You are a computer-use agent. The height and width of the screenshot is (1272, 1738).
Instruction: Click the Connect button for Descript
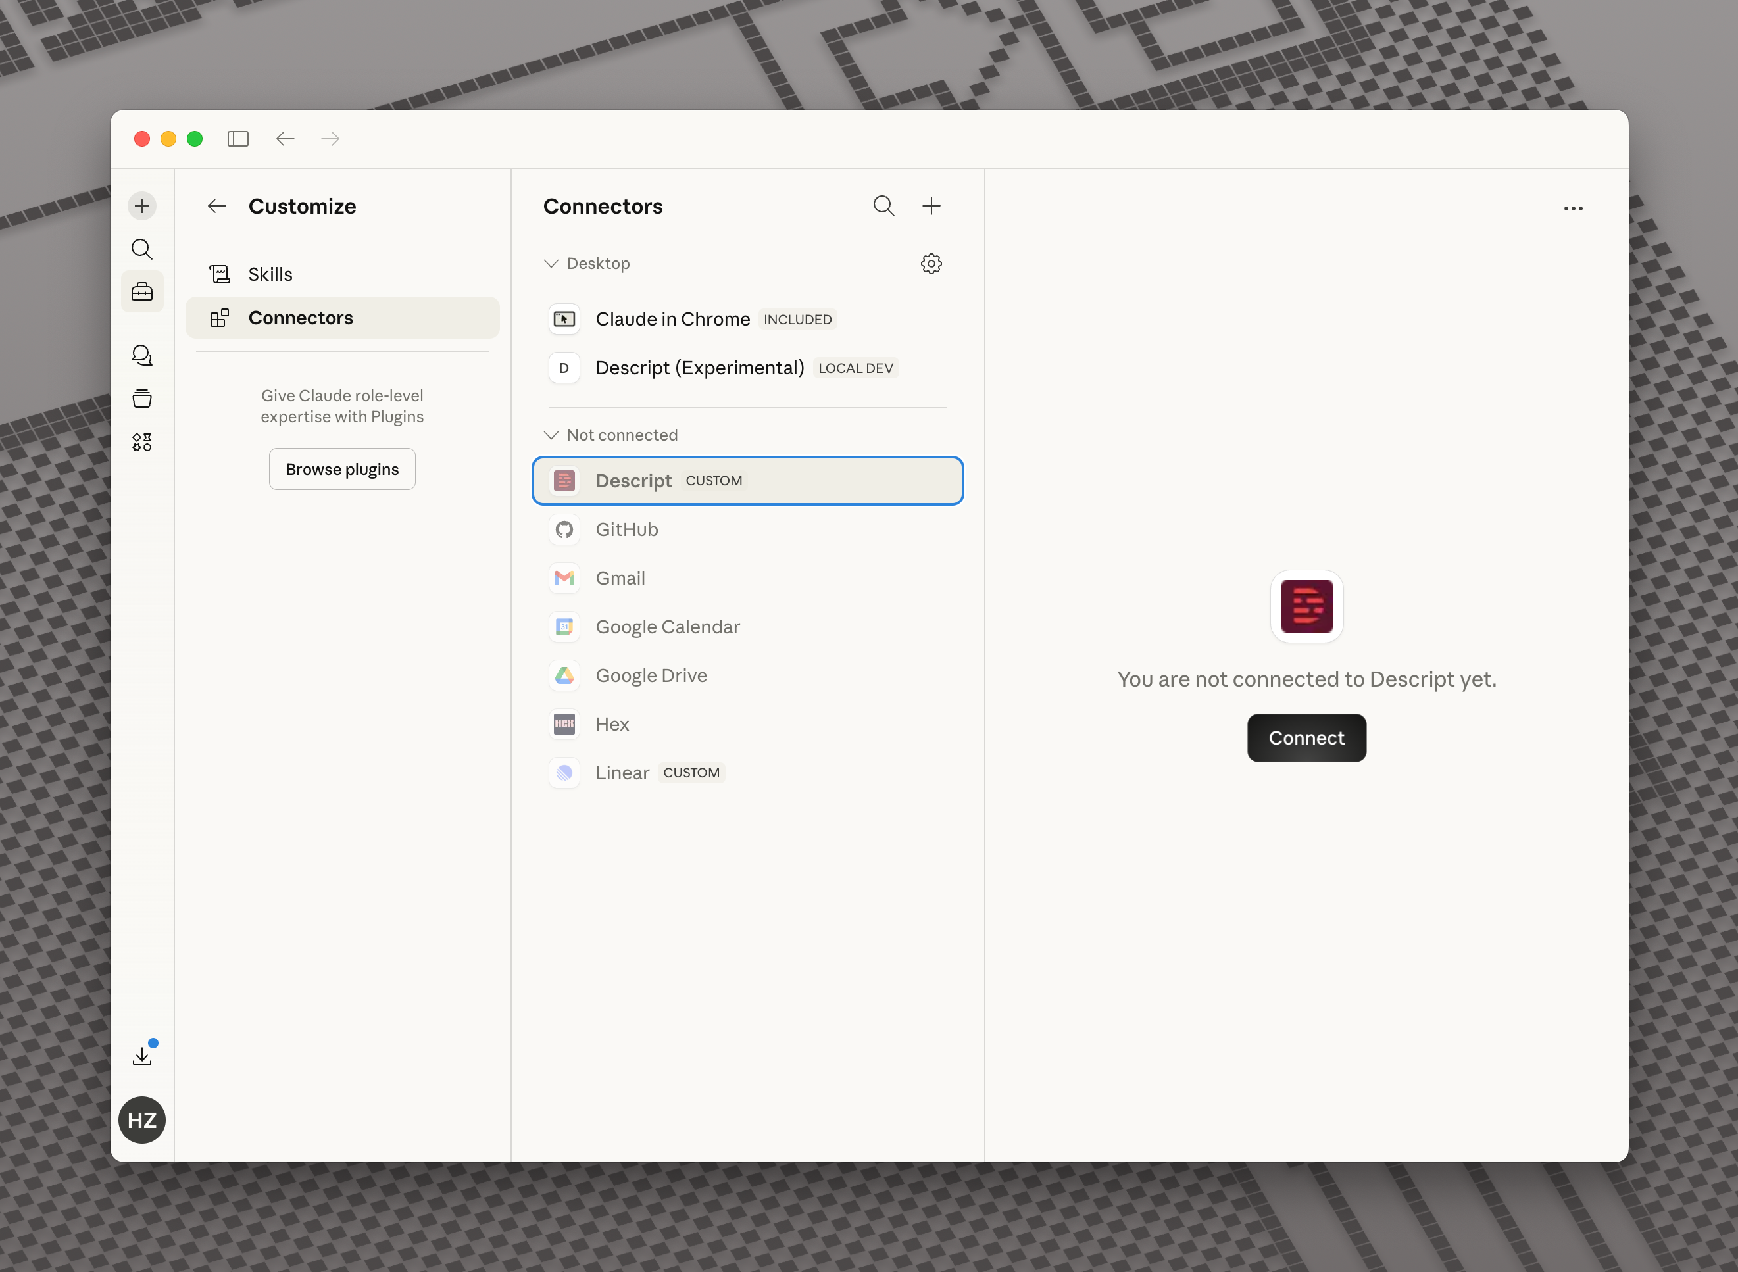(x=1306, y=737)
